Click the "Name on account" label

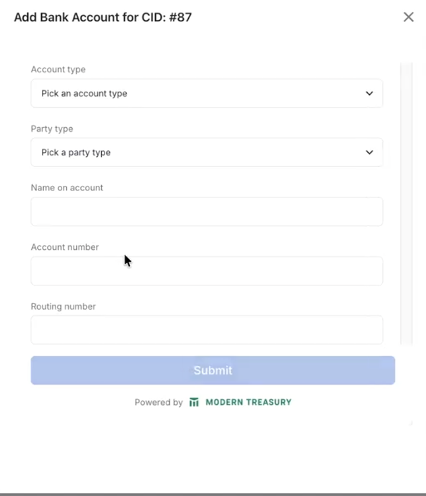click(x=67, y=188)
